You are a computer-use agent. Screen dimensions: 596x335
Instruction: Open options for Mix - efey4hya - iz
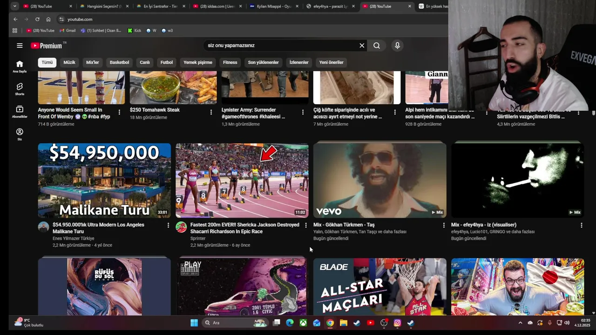click(581, 225)
